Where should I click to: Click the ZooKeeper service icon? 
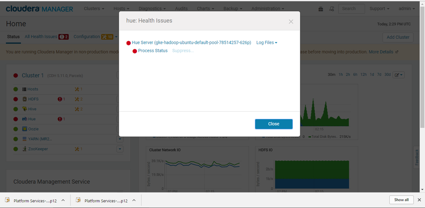click(24, 149)
